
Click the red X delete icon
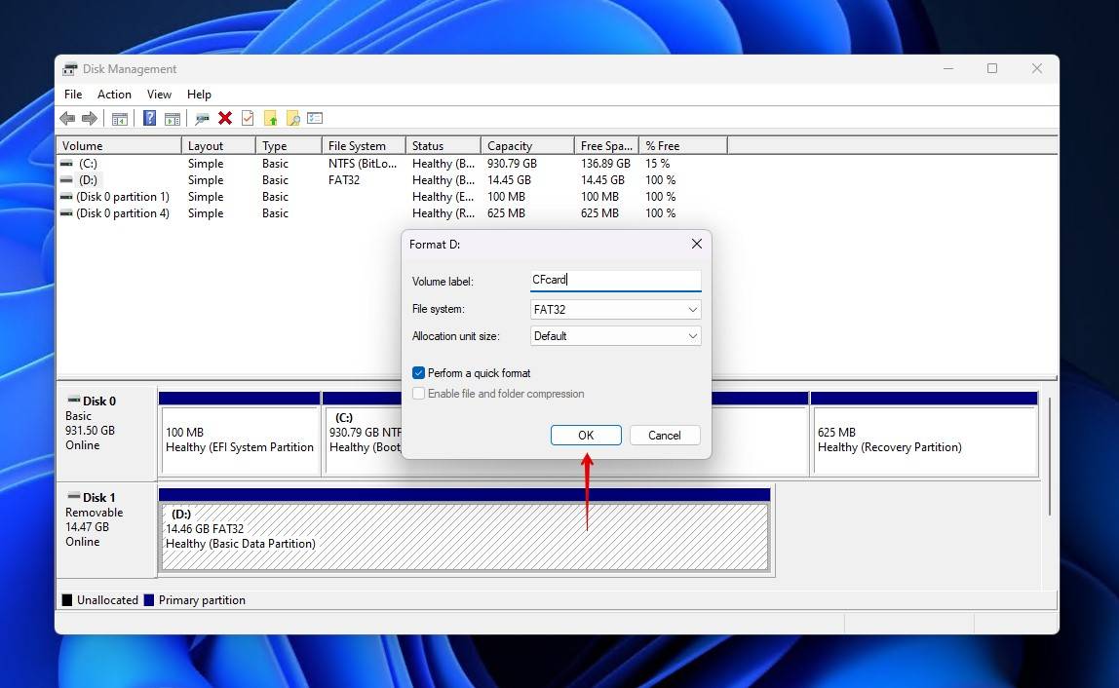tap(225, 118)
